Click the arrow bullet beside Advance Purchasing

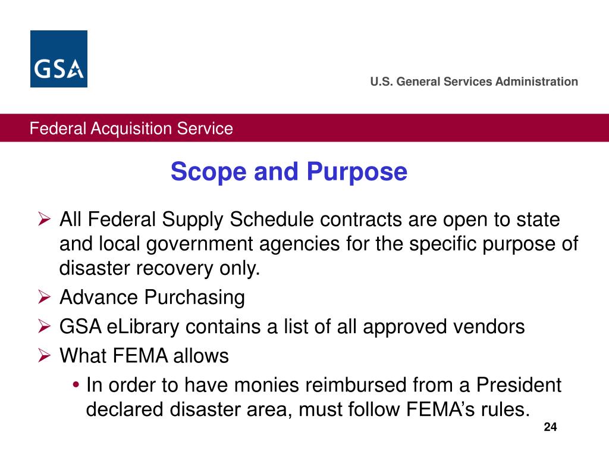click(44, 298)
